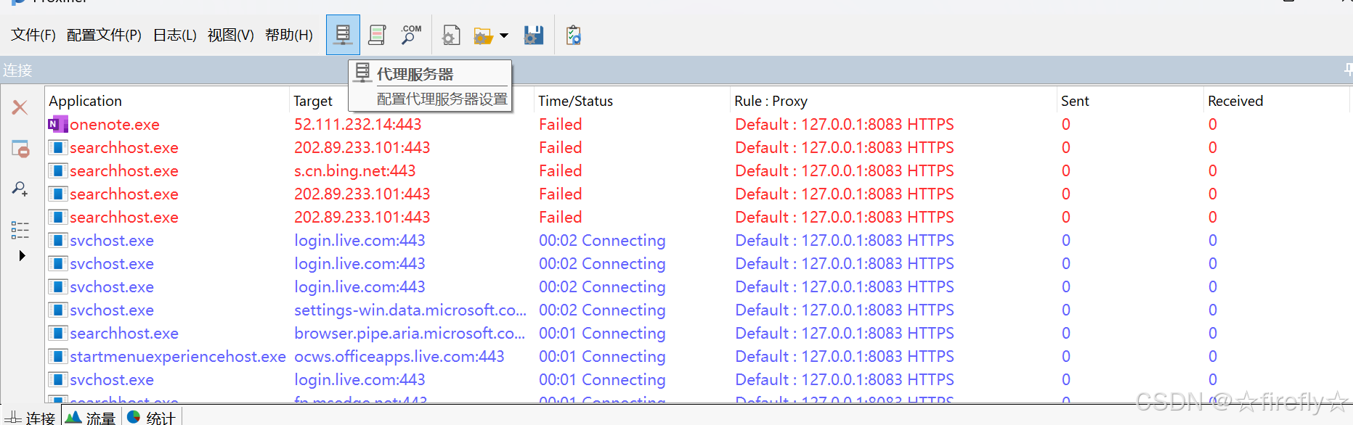Click Received value in s.cn.bing.net row
This screenshot has width=1353, height=425.
coord(1212,170)
